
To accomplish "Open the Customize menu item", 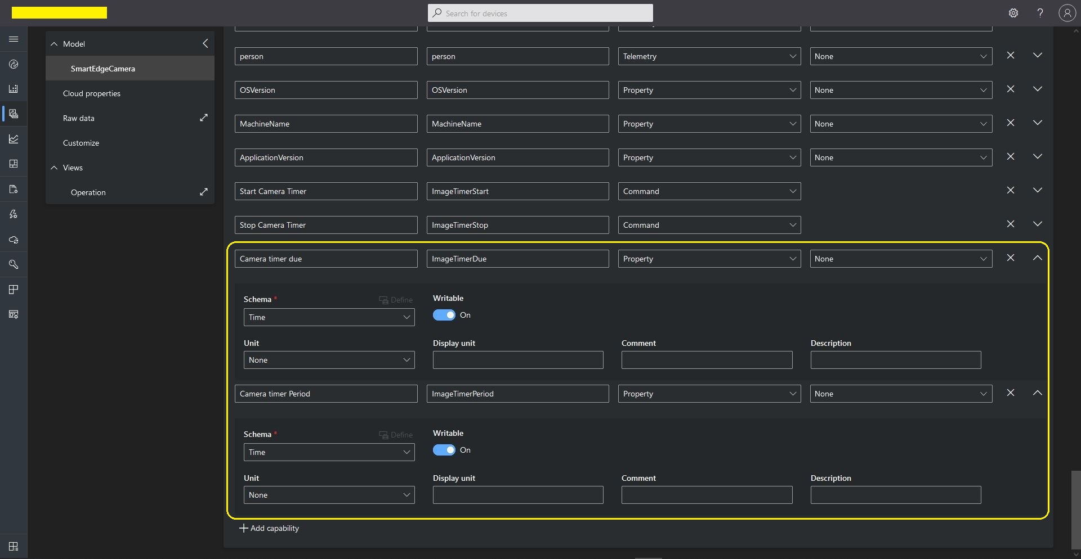I will 81,143.
